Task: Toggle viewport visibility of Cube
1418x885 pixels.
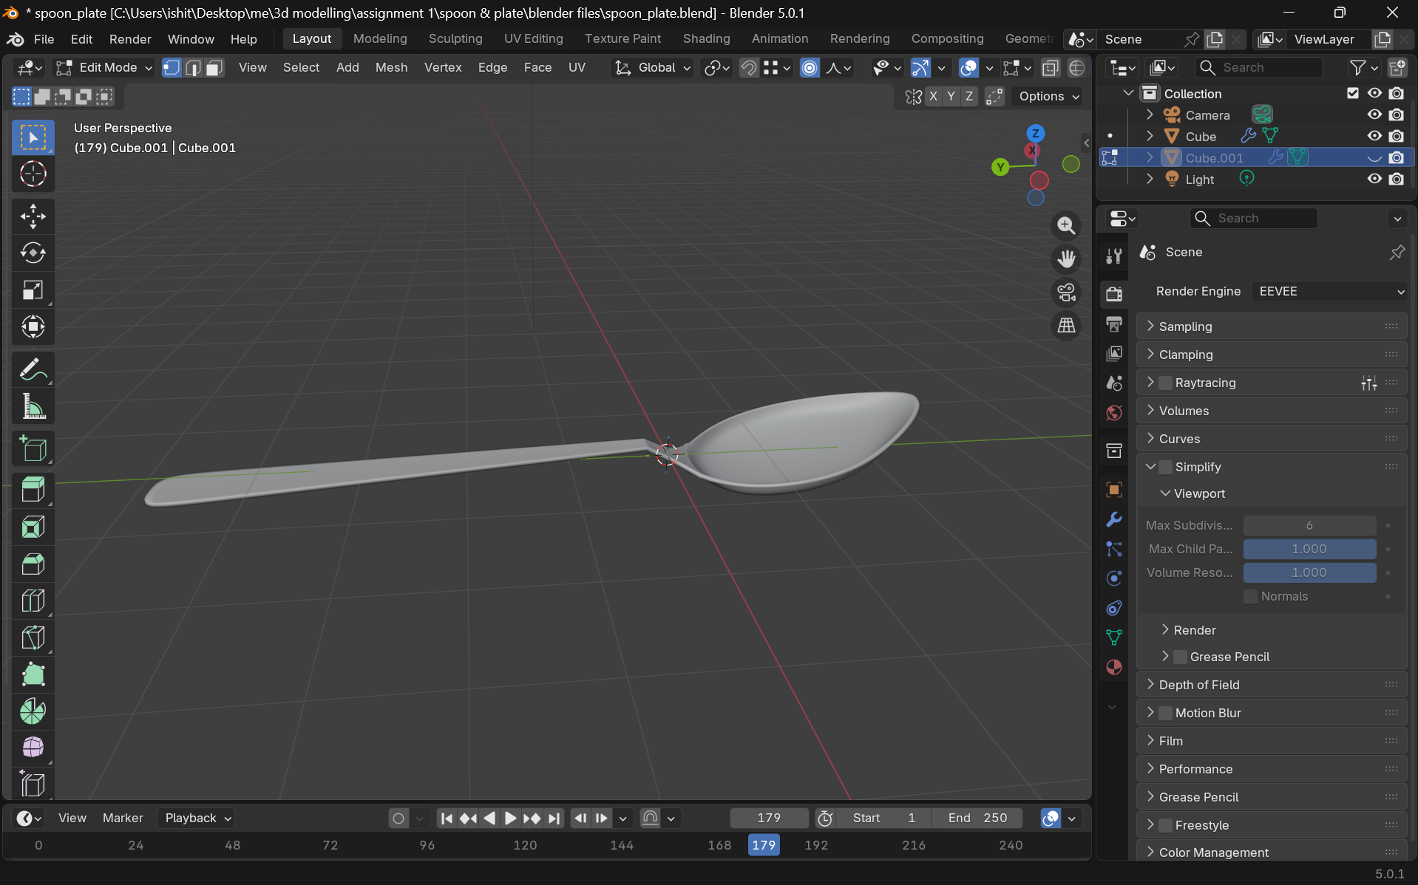Action: [1374, 136]
